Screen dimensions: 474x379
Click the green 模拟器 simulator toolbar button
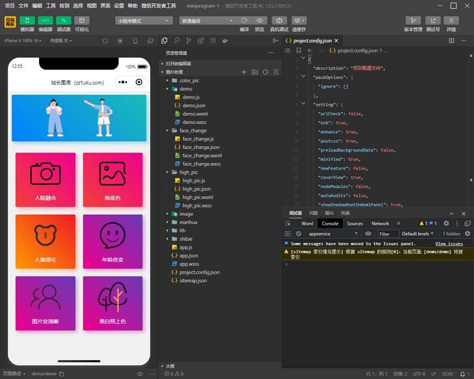pyautogui.click(x=27, y=21)
